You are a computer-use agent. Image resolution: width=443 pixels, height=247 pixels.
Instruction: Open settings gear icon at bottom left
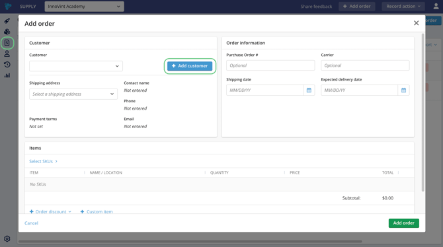(7, 239)
